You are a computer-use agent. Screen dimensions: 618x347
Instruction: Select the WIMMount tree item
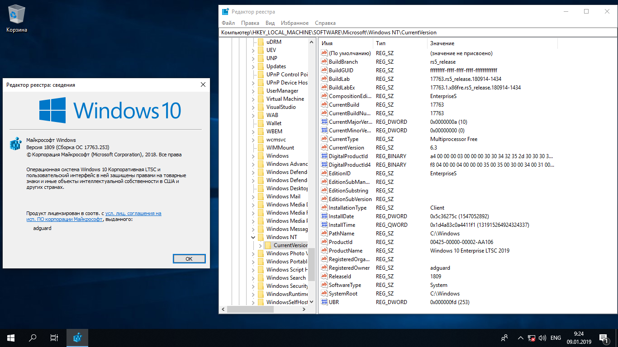pos(280,148)
